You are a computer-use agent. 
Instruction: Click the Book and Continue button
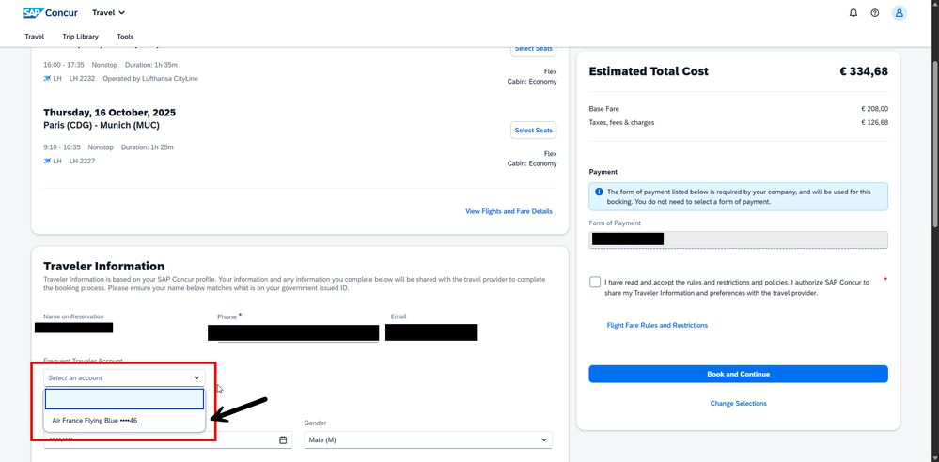tap(738, 374)
